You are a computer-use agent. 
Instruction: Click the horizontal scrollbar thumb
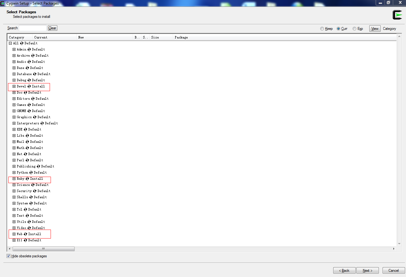[43, 249]
